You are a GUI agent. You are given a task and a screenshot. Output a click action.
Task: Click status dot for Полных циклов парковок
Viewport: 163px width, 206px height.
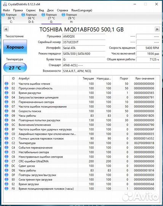6,138
